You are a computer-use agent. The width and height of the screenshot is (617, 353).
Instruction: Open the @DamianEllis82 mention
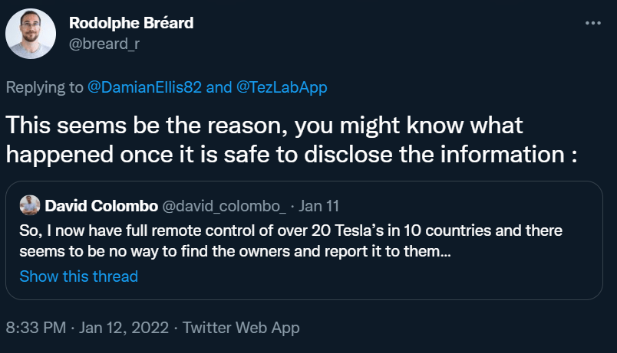click(145, 87)
